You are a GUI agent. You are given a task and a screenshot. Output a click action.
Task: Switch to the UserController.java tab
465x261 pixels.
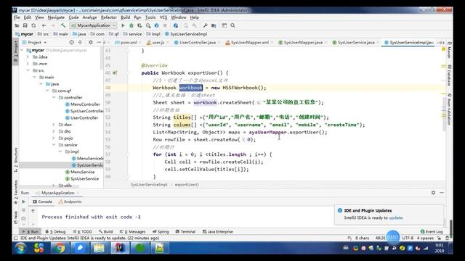198,43
